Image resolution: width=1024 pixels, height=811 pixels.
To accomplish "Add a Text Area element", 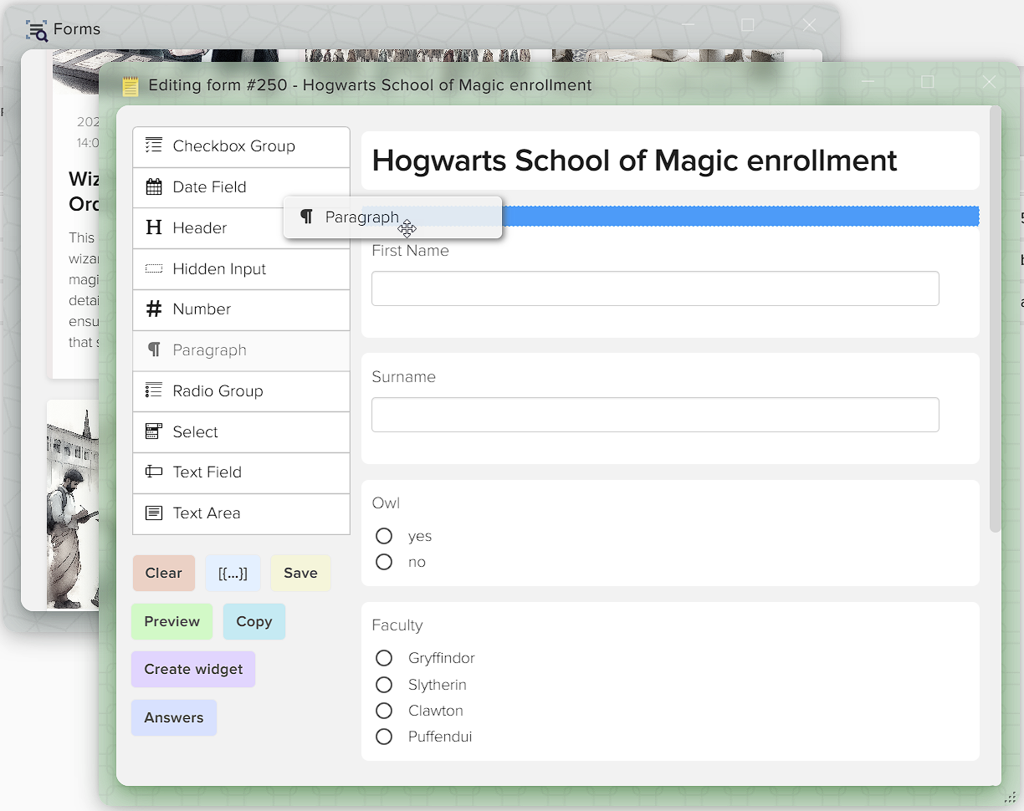I will coord(241,513).
